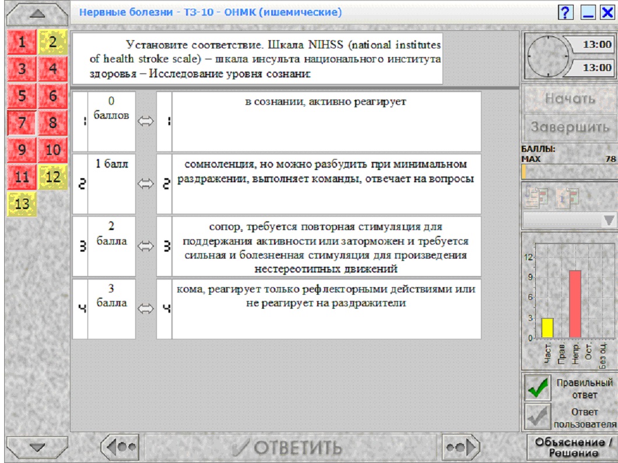Click the first report icon above dropdown
This screenshot has height=463, width=618.
tap(536, 197)
